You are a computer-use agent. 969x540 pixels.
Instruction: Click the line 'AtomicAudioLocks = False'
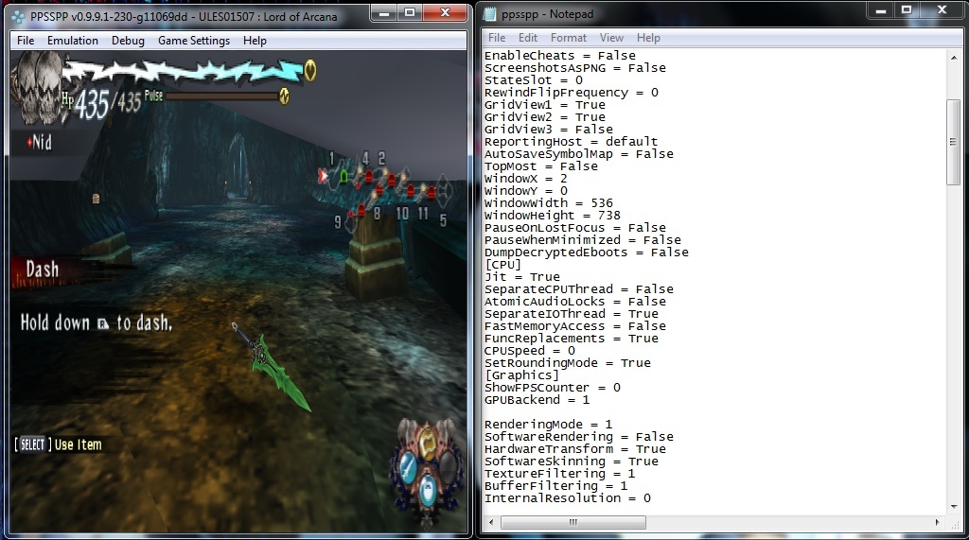pyautogui.click(x=575, y=302)
